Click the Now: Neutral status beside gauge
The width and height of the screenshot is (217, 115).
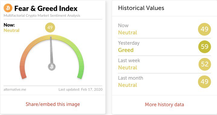[11, 28]
